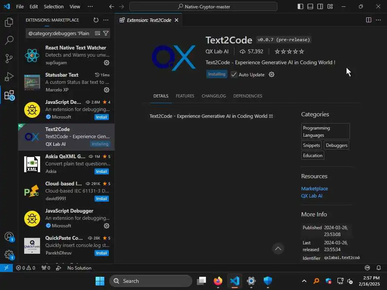
Task: Open the extensions filter menu
Action: click(106, 33)
